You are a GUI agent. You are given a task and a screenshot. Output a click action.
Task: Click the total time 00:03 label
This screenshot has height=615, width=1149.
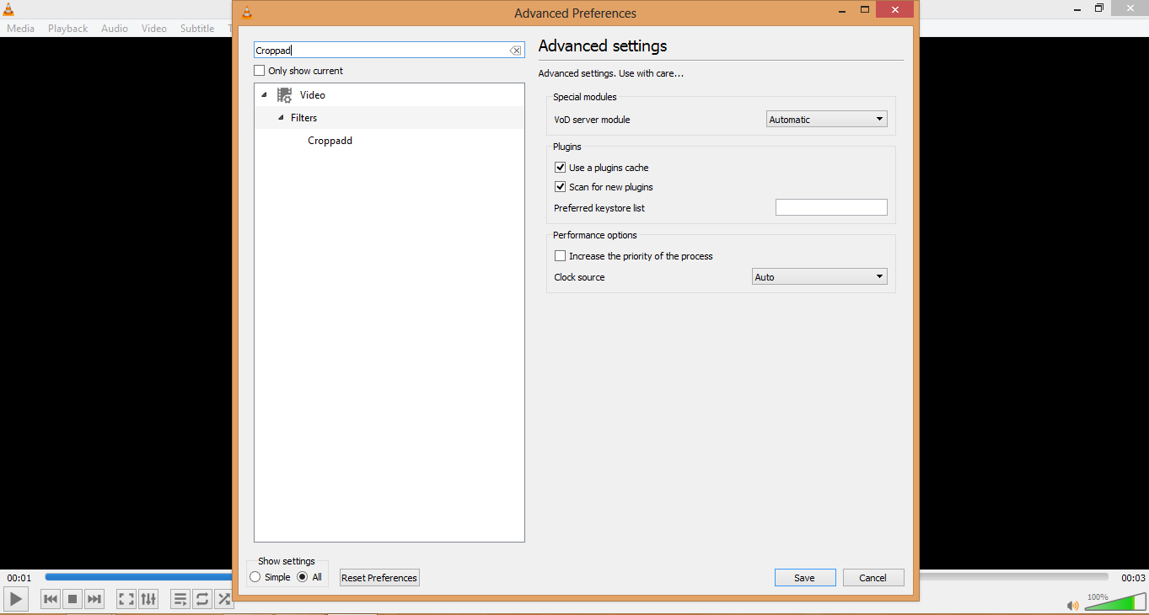click(1133, 578)
